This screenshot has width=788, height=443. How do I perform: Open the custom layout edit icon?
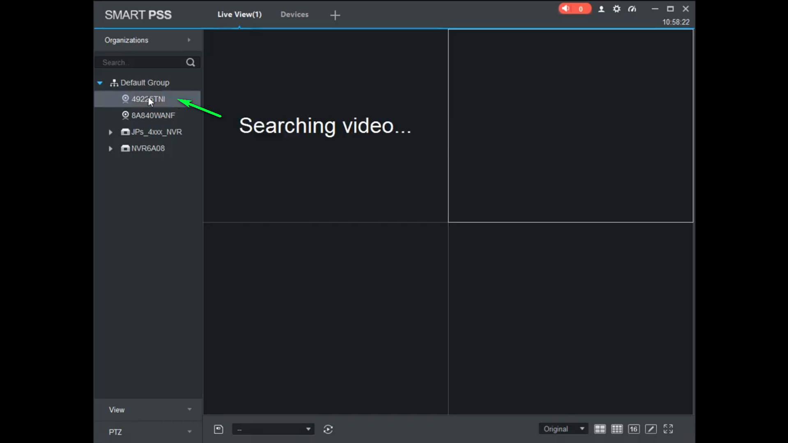click(x=651, y=429)
